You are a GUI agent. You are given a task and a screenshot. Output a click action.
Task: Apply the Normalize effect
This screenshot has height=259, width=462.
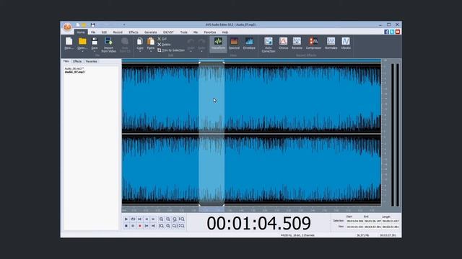331,43
